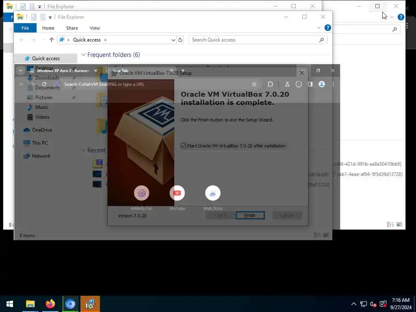
Task: Click New folder icon in front Explorer title bar
Action: (43, 17)
